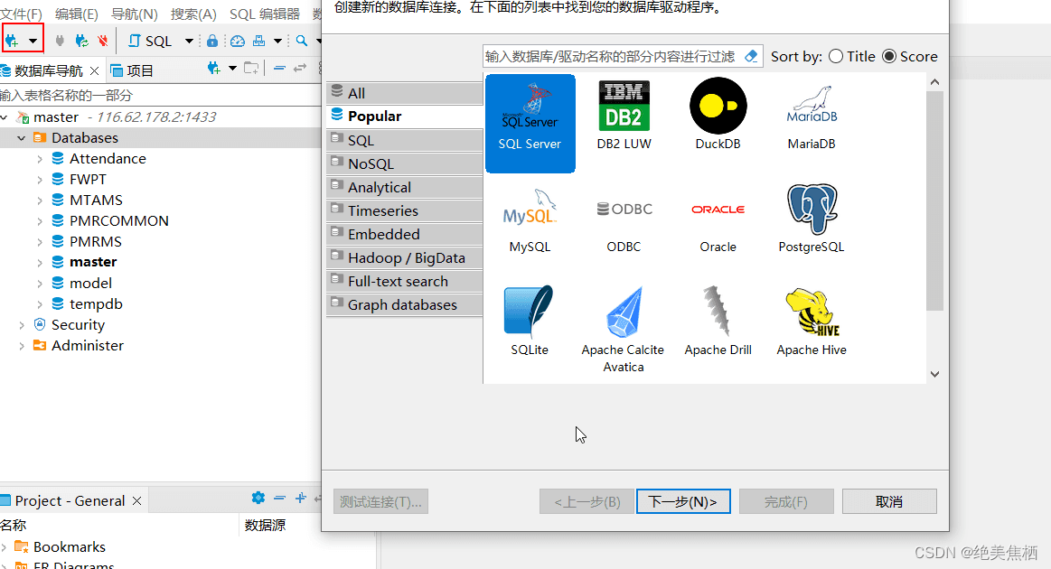Collapse the Databases folder
The image size is (1051, 569).
pyautogui.click(x=22, y=138)
